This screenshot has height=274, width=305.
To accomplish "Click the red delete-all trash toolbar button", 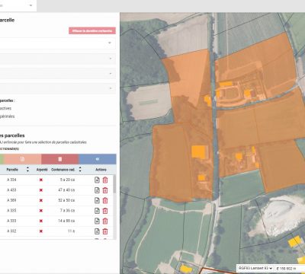I will 60,159.
